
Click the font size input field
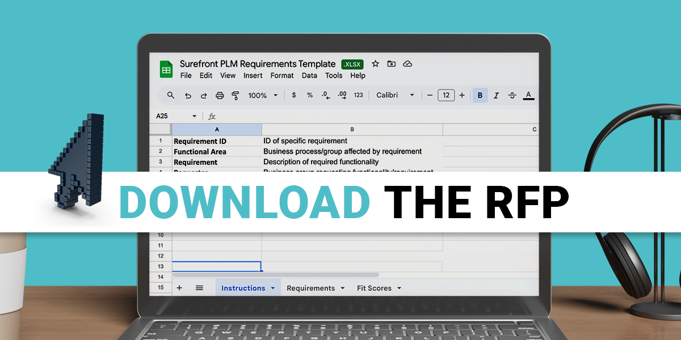(x=446, y=95)
